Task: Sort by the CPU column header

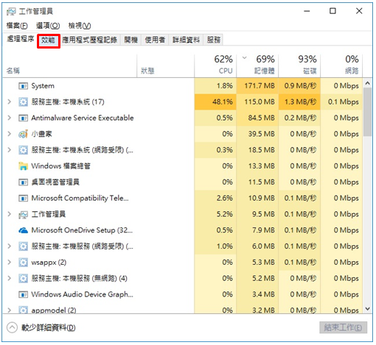Action: coord(215,65)
